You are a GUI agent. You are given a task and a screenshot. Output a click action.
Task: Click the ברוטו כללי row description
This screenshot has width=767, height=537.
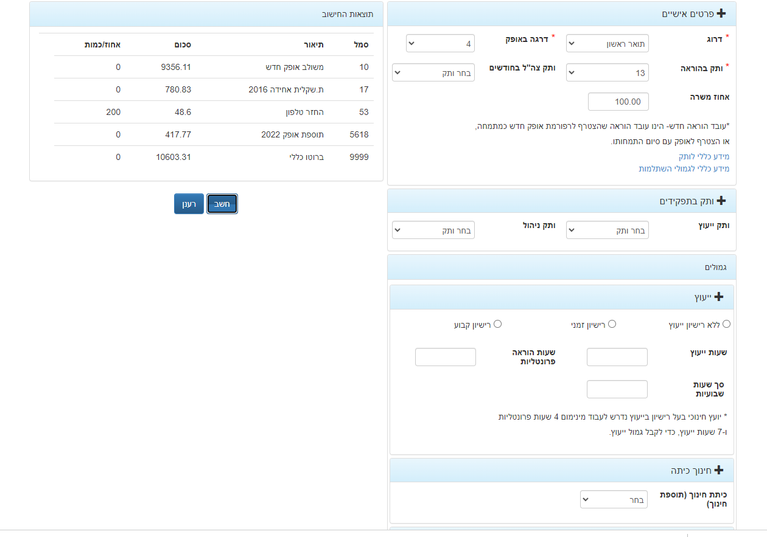point(306,157)
